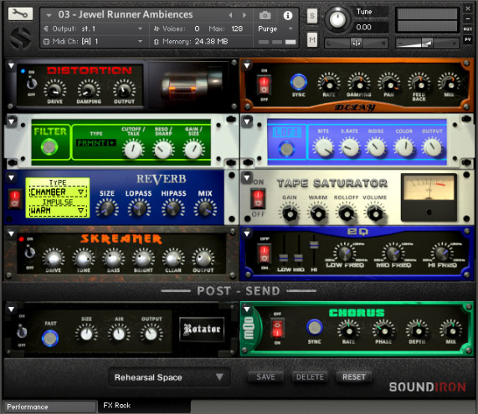
Task: Enable the Chorus Sync button
Action: pyautogui.click(x=314, y=328)
